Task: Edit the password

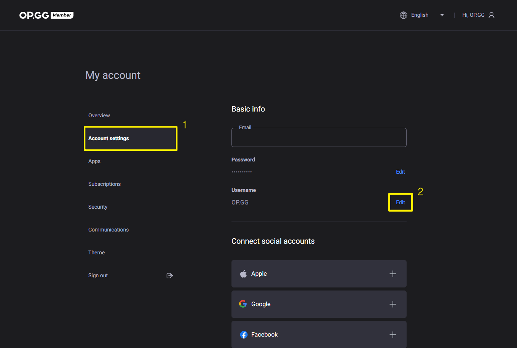Action: coord(401,172)
